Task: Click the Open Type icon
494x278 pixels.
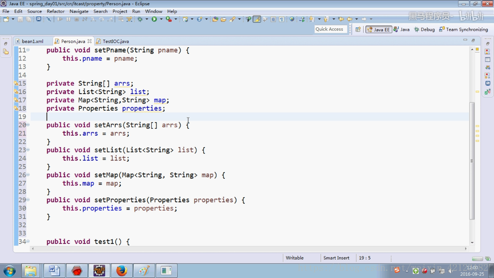Action: point(215,20)
